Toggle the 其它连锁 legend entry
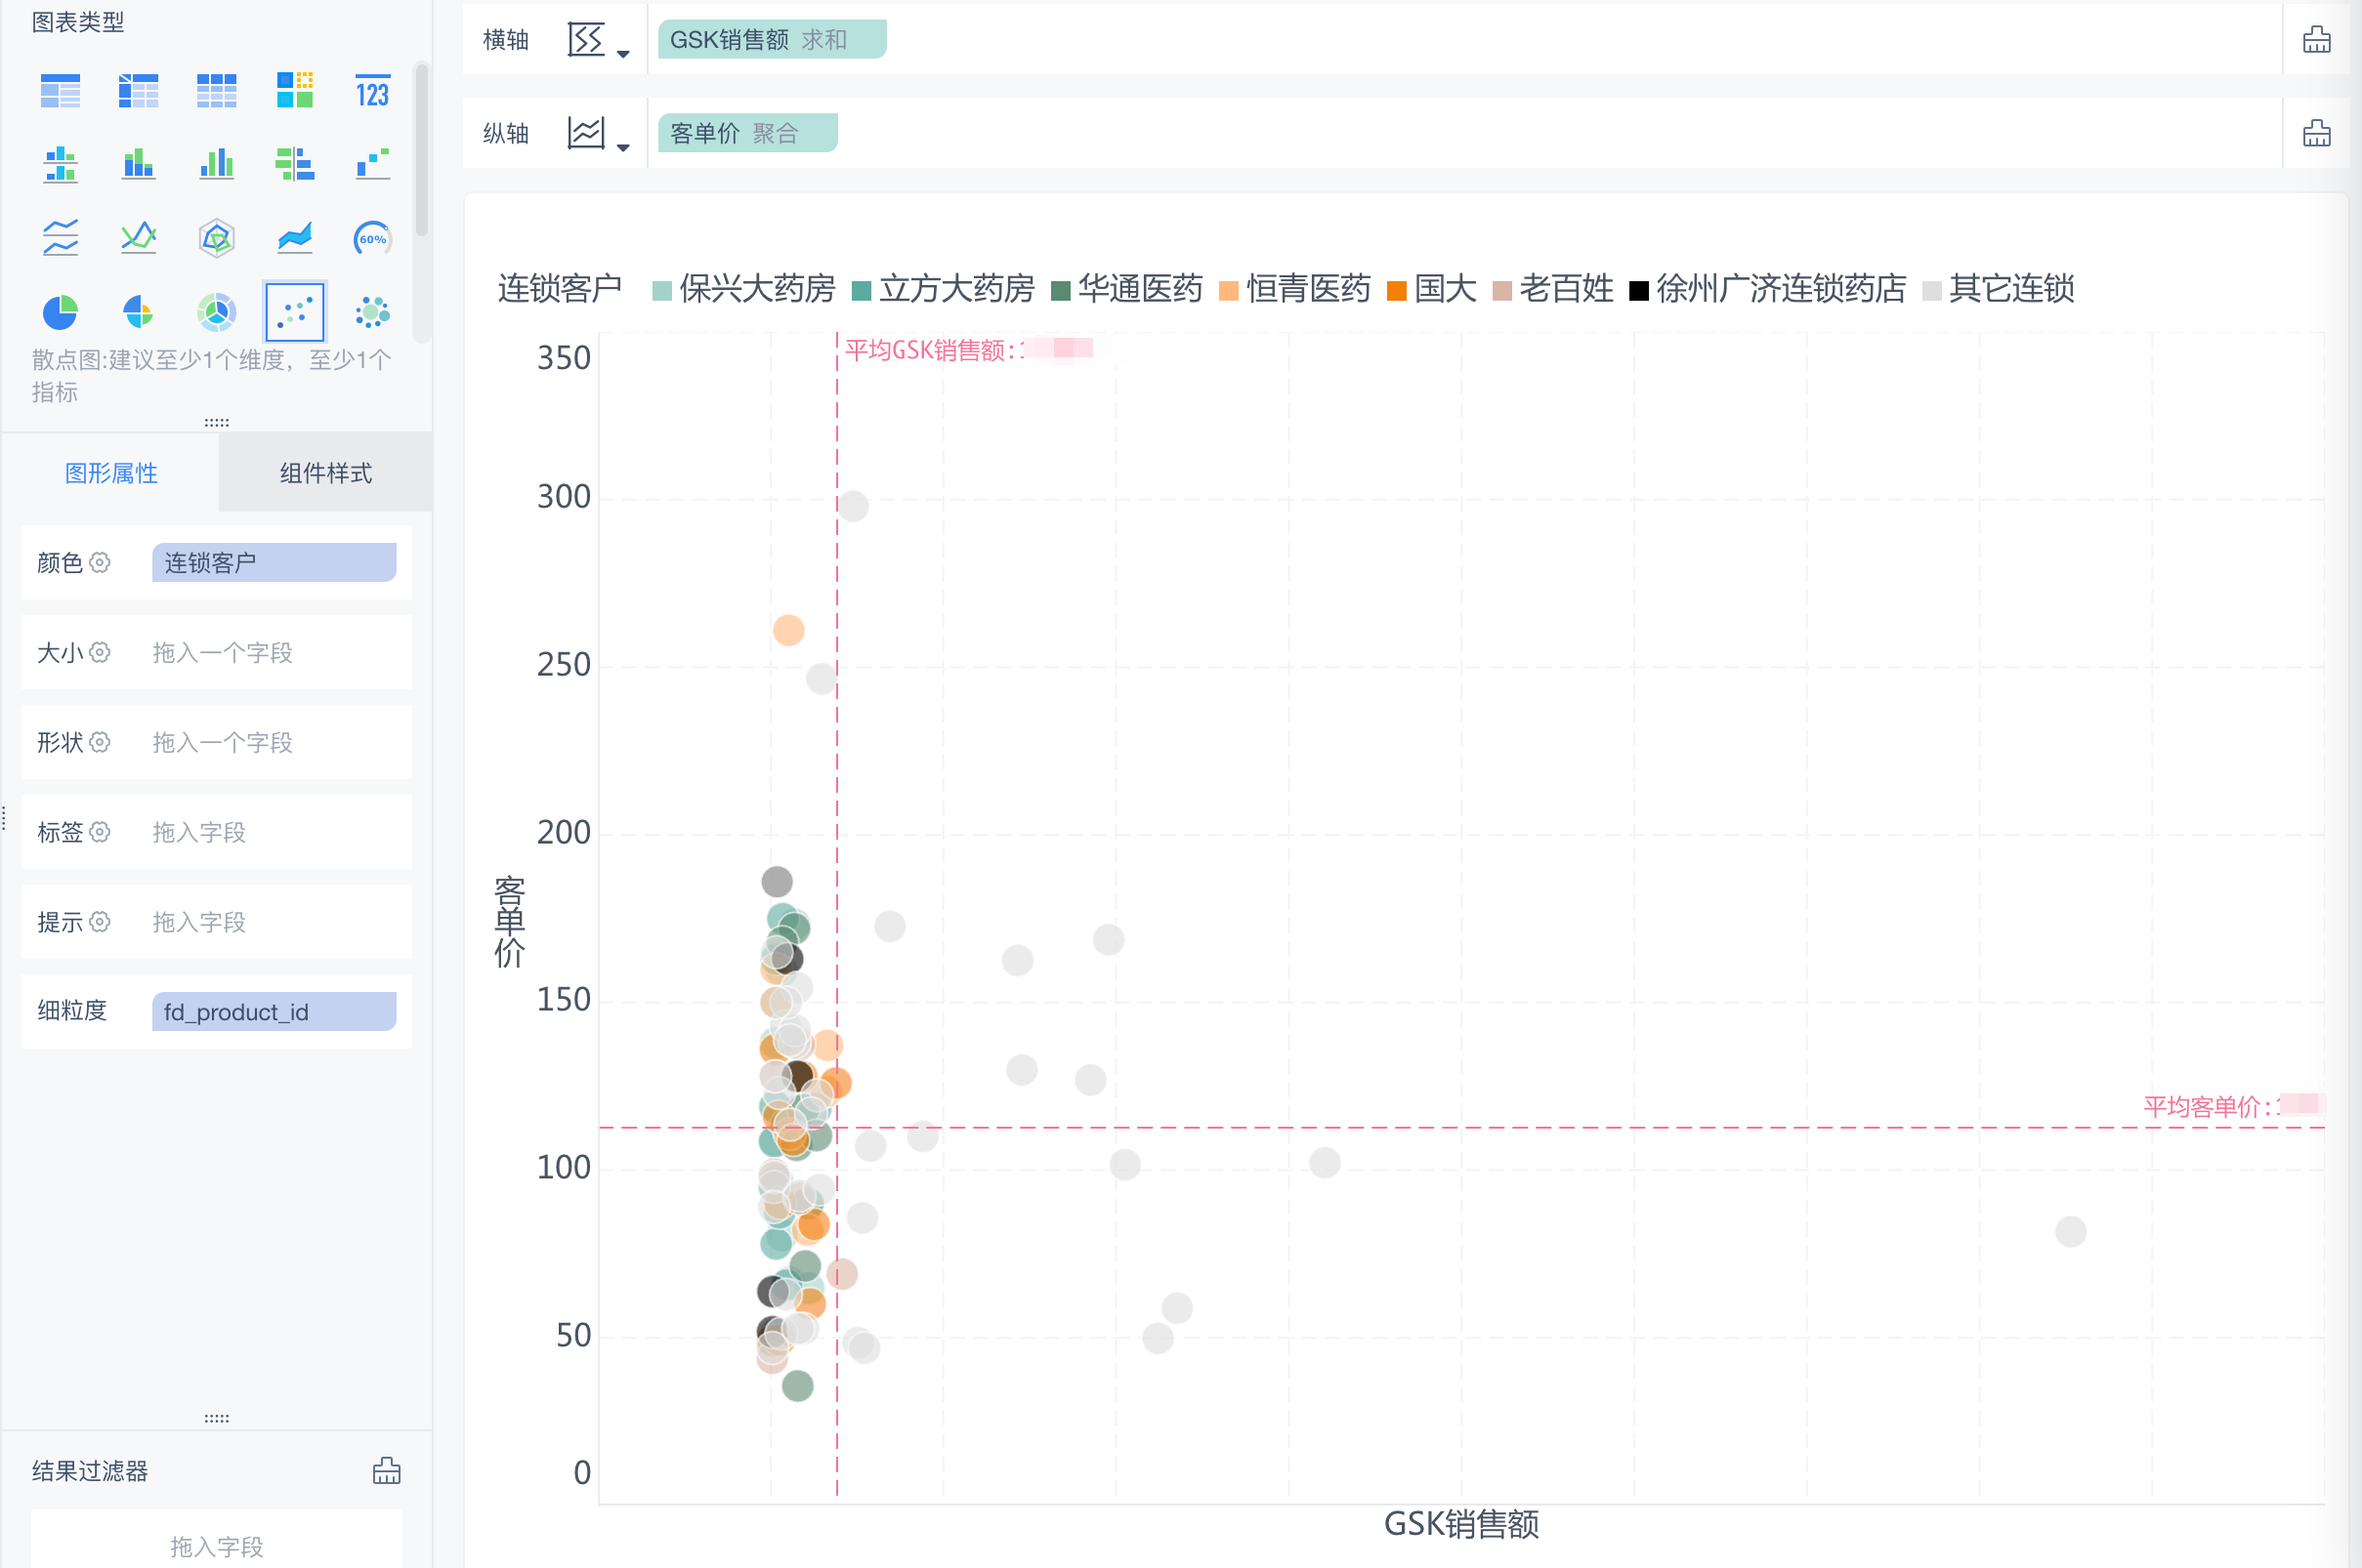The image size is (2362, 1568). pyautogui.click(x=1998, y=289)
